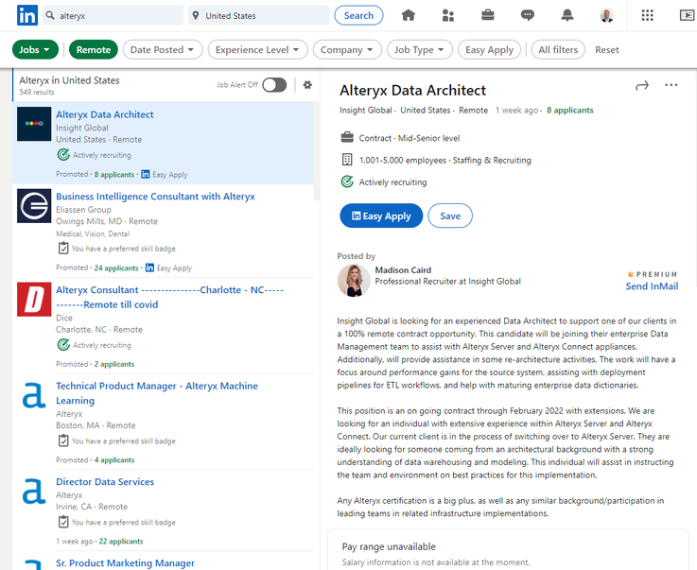The height and width of the screenshot is (570, 697).
Task: Open the Jobs briefcase icon
Action: (488, 15)
